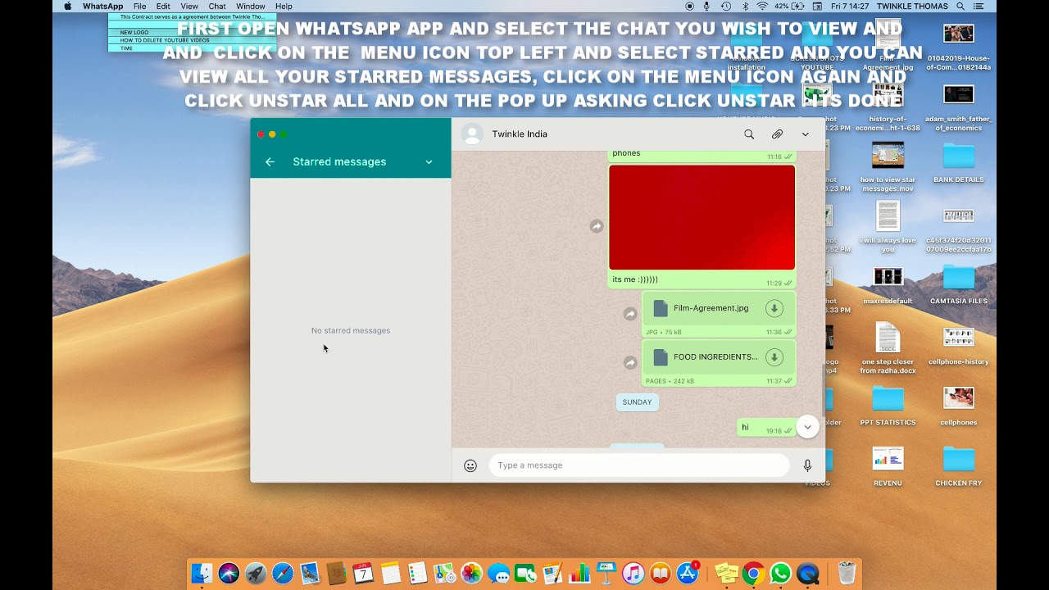
Task: Open the attach paperclip menu
Action: tap(777, 134)
